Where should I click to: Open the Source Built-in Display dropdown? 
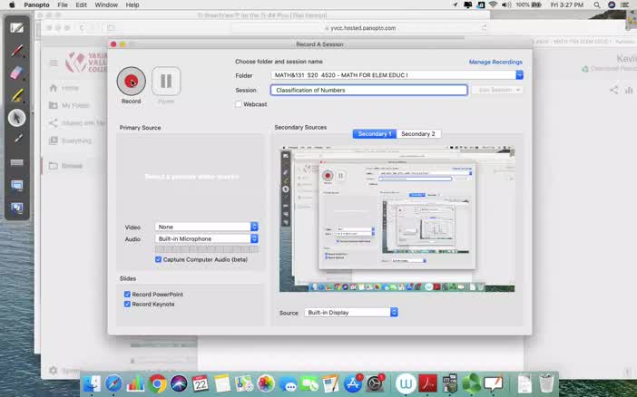point(394,313)
